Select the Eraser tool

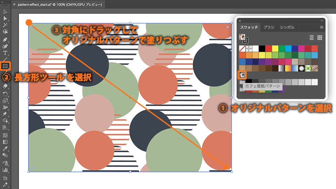(x=5, y=86)
